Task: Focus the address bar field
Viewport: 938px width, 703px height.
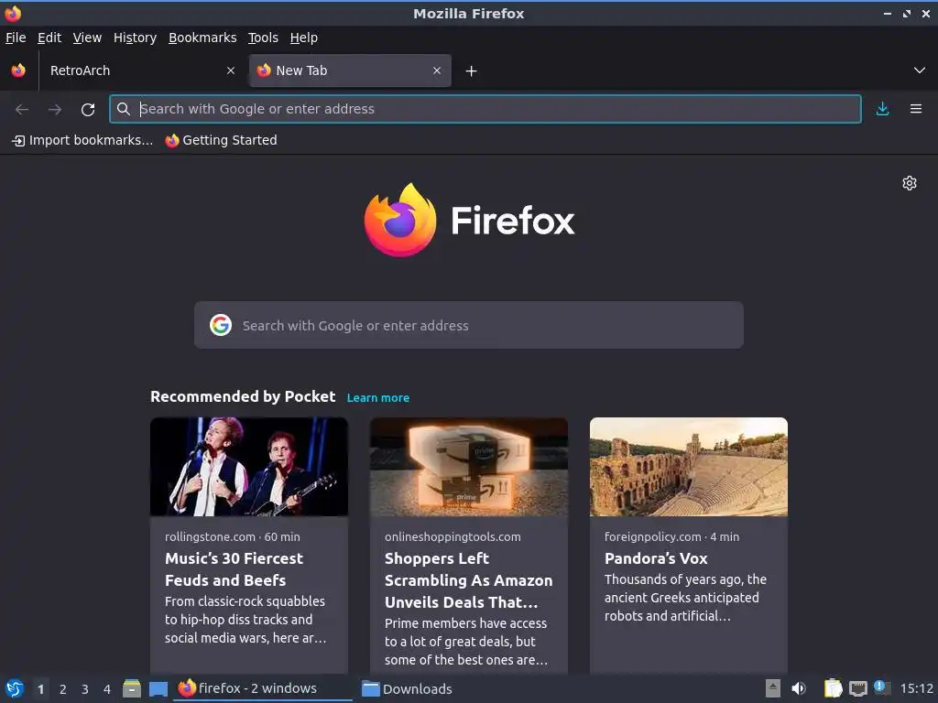Action: tap(485, 109)
